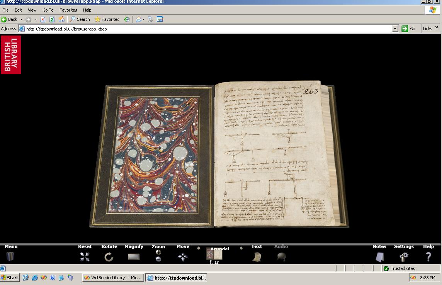Viewport: 442px width, 285px height.
Task: Open the Text scroll icon
Action: click(x=257, y=257)
